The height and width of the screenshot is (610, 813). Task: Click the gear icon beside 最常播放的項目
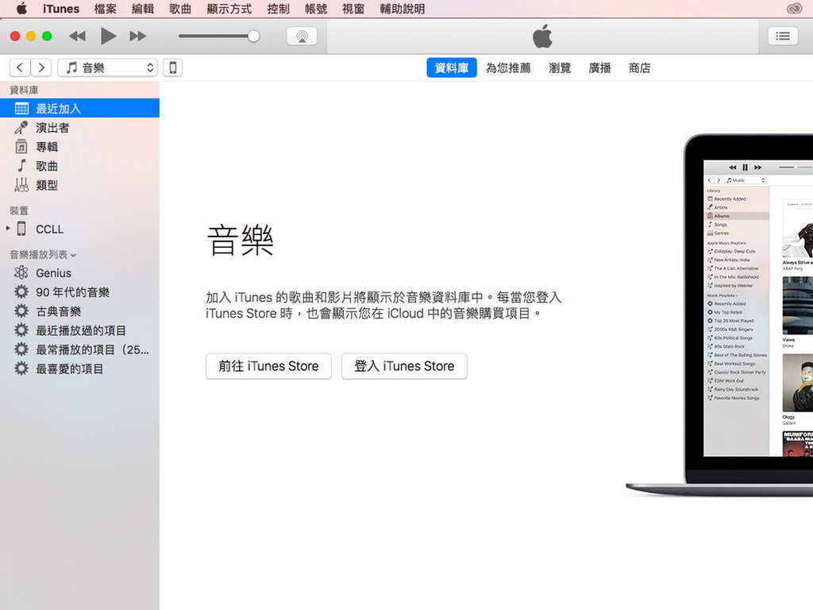point(21,349)
